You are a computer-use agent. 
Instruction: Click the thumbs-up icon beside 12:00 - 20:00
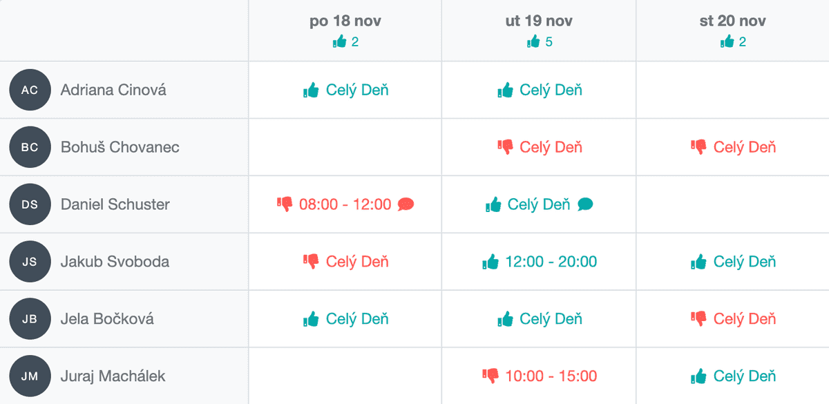point(490,262)
